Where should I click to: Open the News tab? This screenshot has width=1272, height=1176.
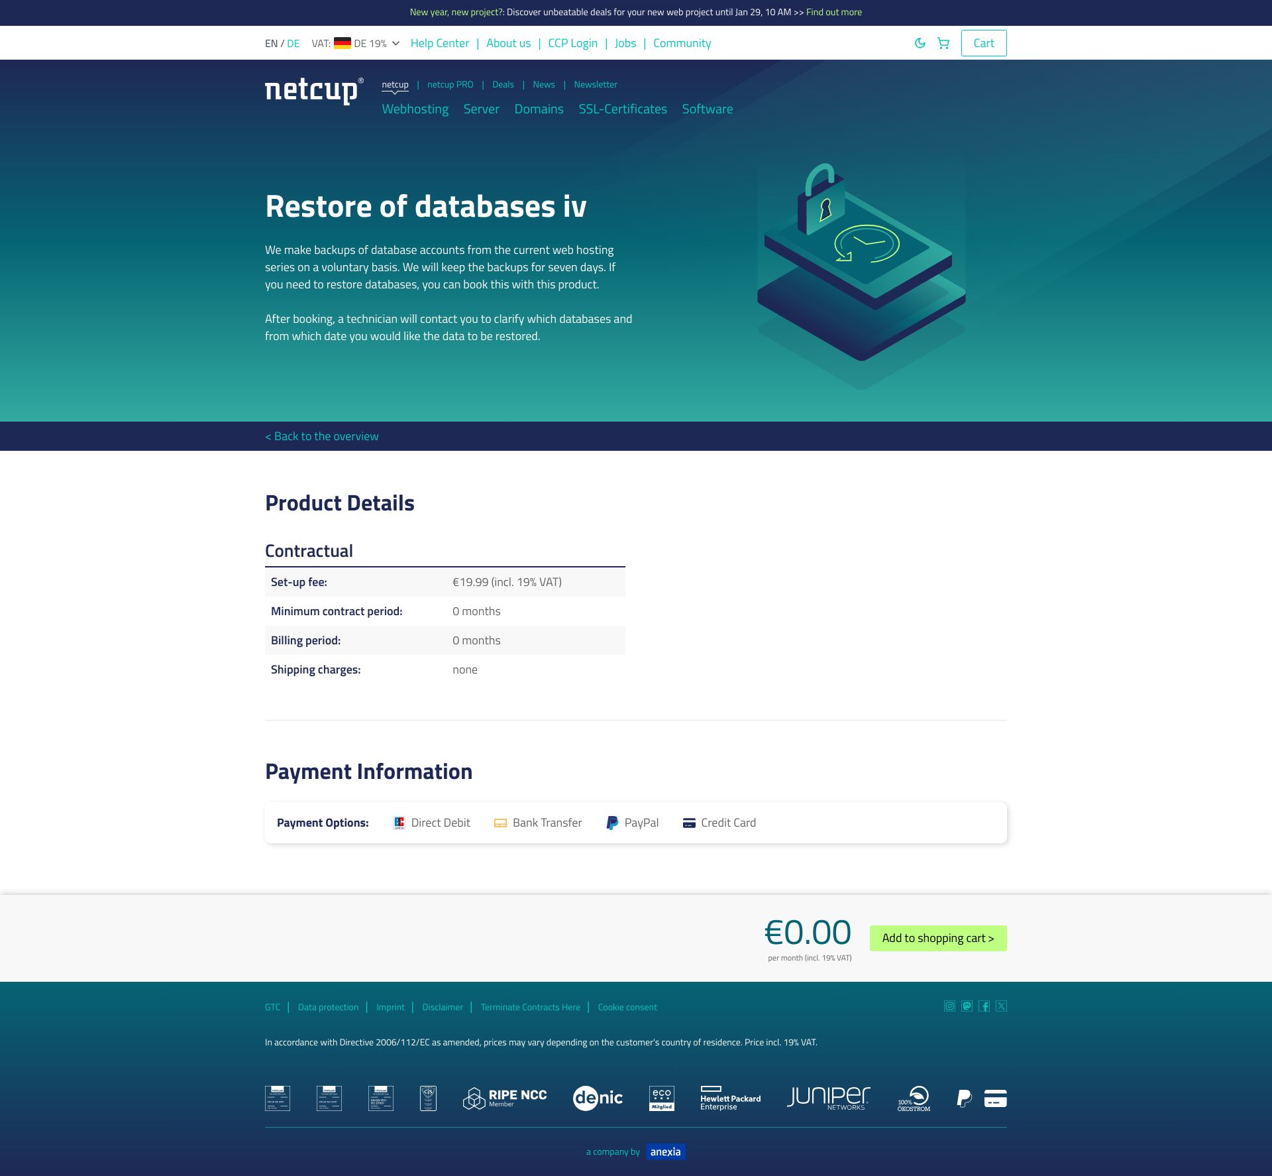click(544, 85)
